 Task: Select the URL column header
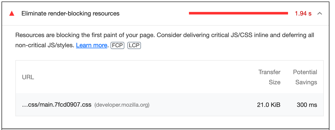point(28,77)
